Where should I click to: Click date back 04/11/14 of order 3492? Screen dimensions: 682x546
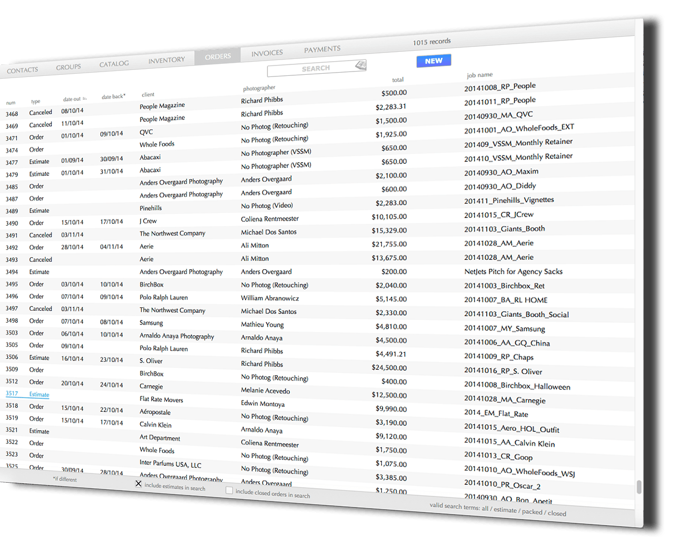point(111,246)
